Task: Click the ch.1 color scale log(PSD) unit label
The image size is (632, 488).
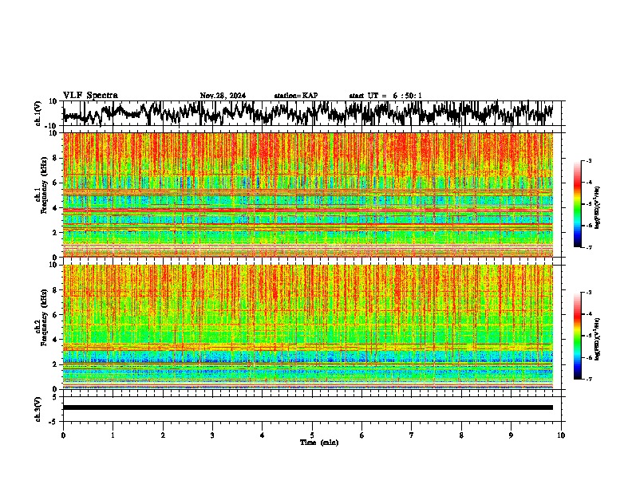Action: (x=597, y=207)
